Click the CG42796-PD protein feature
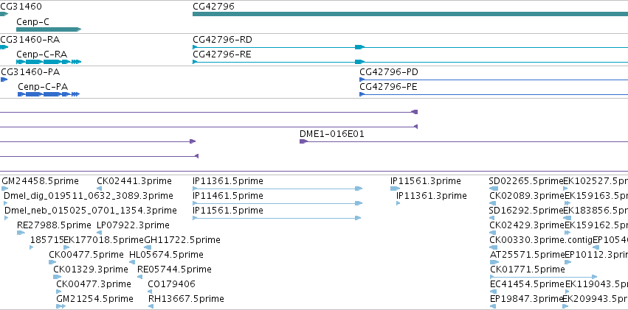The width and height of the screenshot is (628, 310). coord(494,80)
